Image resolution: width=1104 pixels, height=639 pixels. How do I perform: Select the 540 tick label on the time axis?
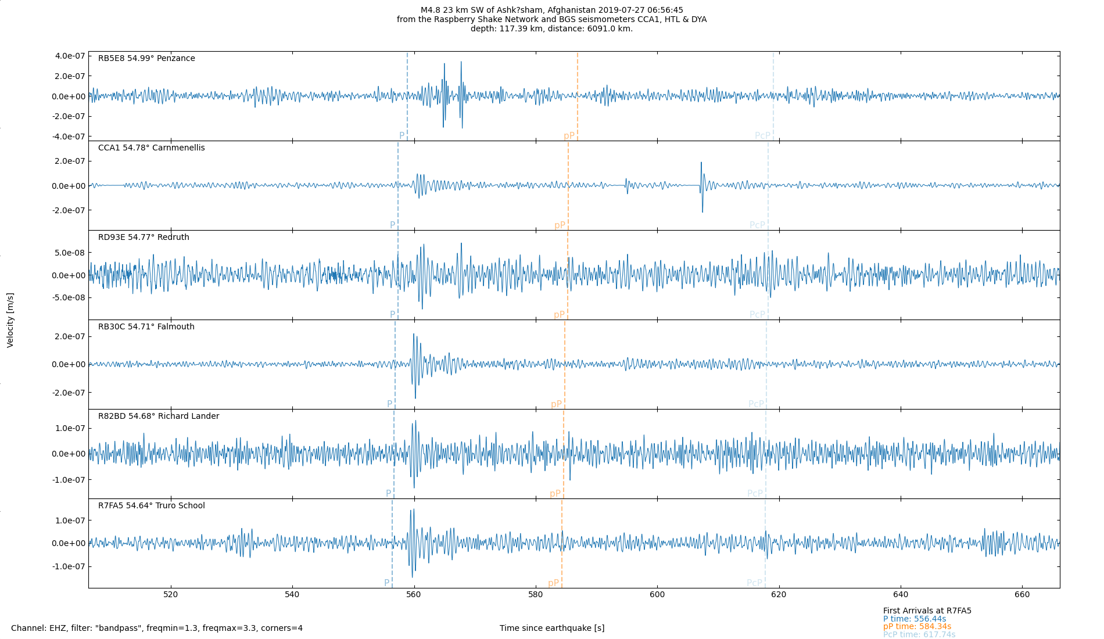click(292, 594)
